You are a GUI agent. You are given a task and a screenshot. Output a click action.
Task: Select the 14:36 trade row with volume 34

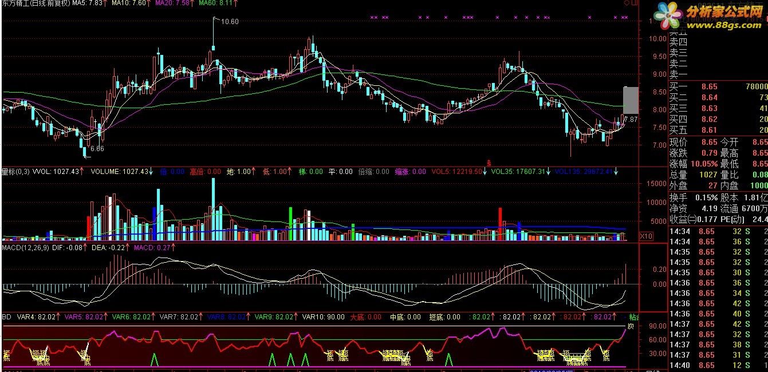pos(718,293)
